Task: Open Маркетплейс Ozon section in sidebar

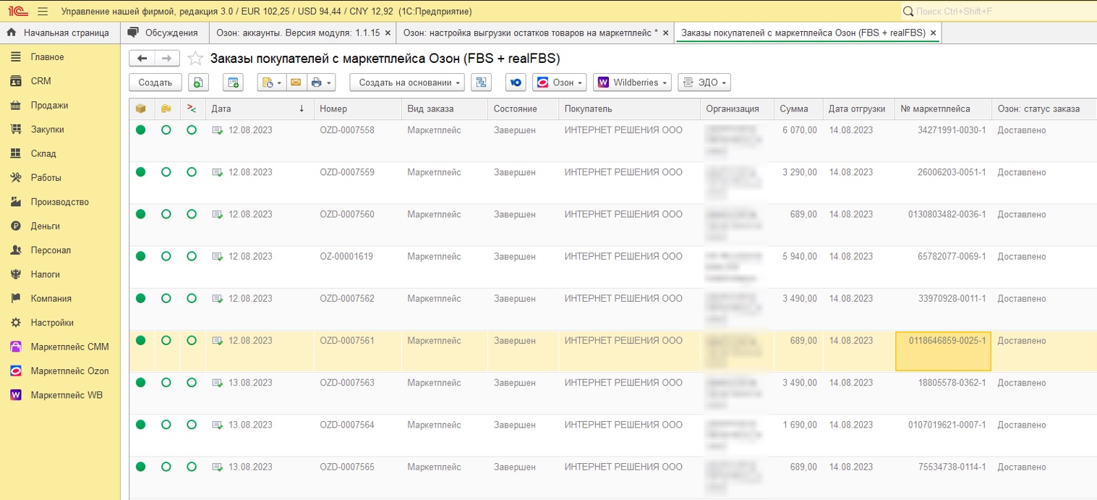Action: point(69,371)
